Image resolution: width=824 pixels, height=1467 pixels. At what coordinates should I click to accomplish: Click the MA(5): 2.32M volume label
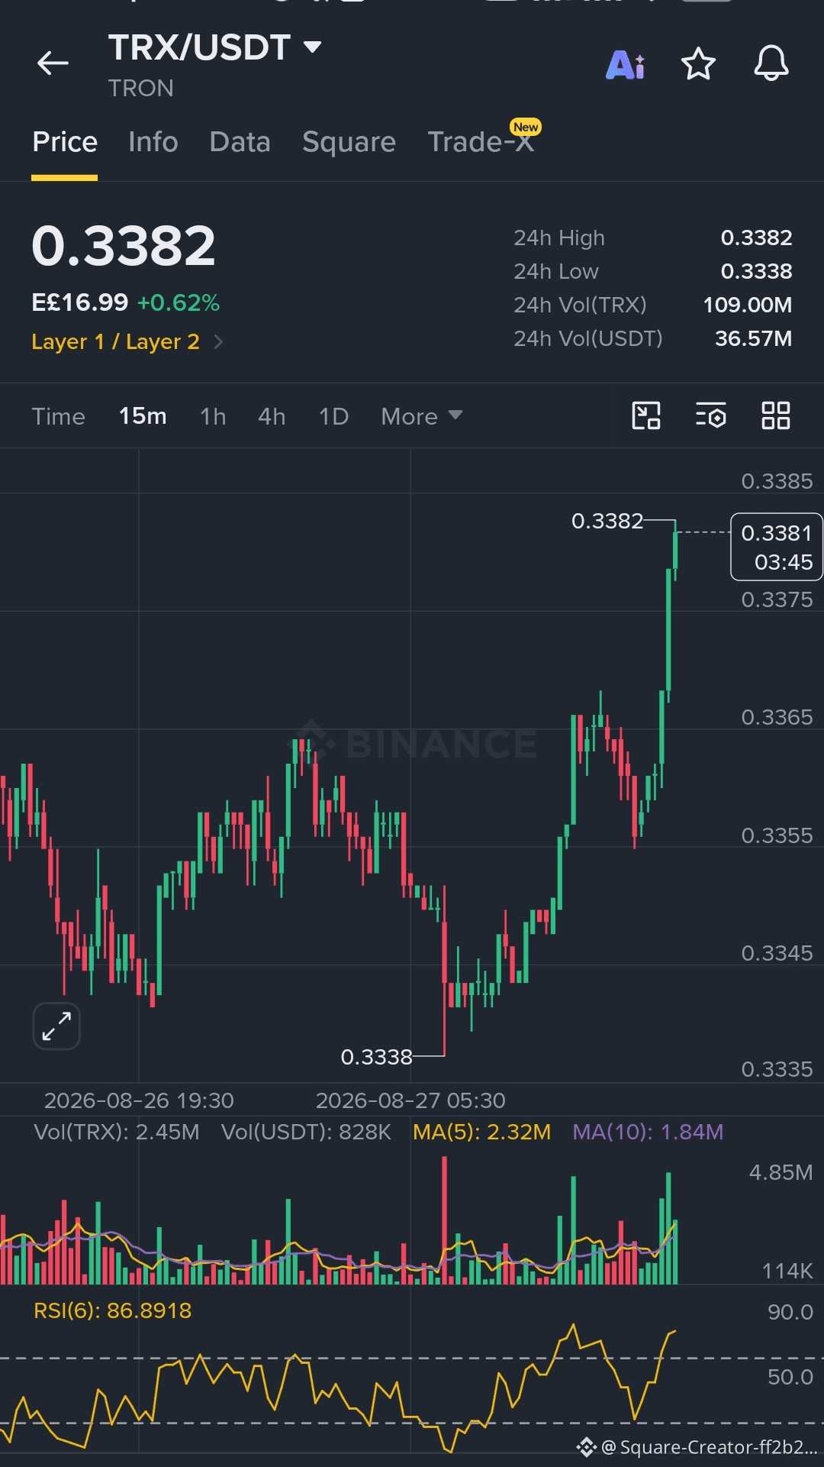[x=481, y=1132]
